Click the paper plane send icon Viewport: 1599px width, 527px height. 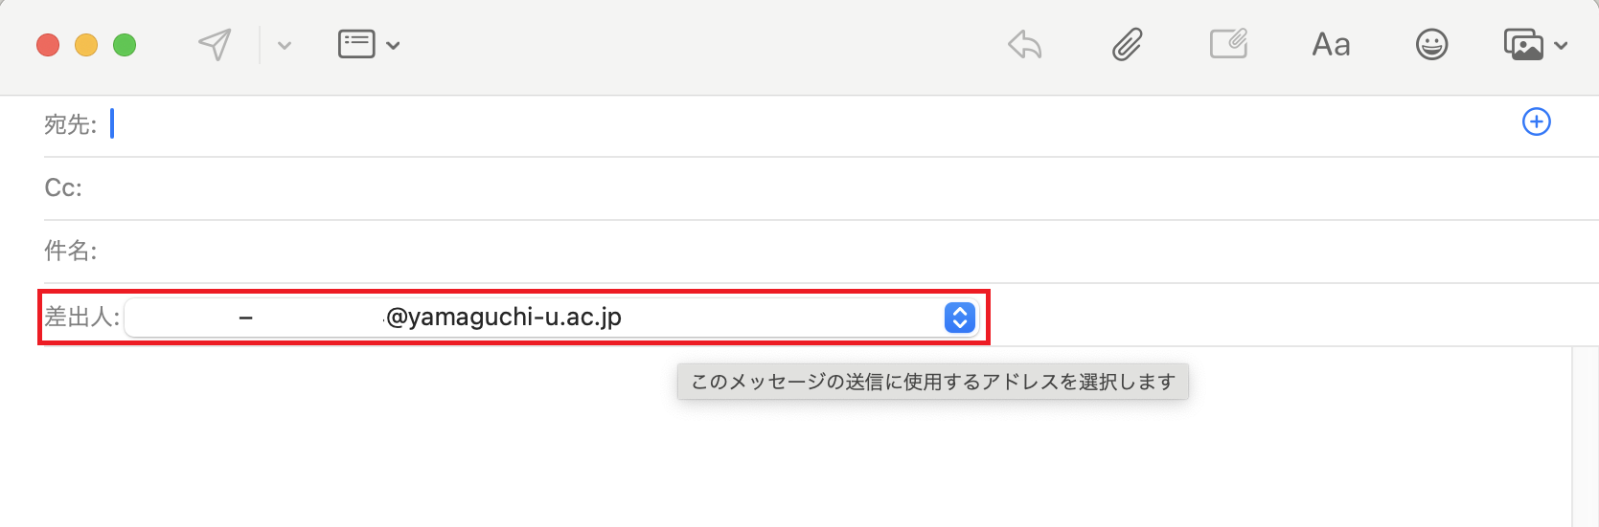pos(216,44)
